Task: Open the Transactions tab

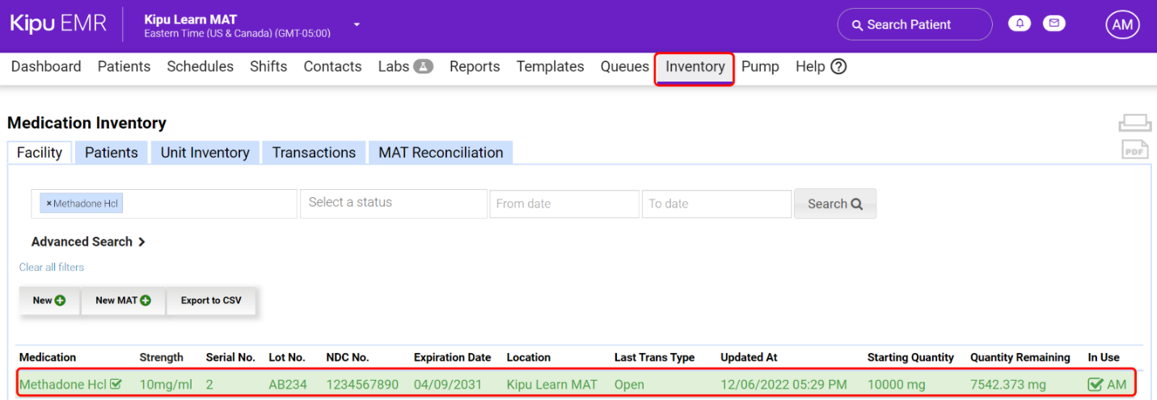Action: (314, 153)
